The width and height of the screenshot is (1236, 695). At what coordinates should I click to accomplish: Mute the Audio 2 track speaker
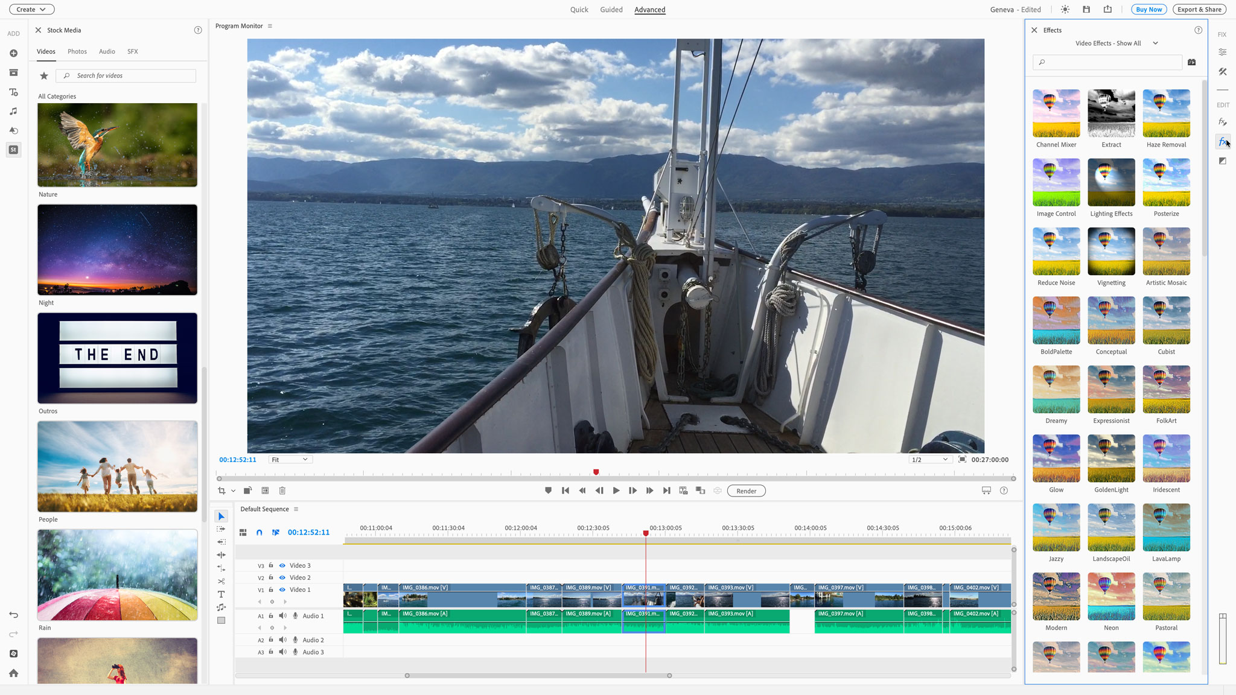(x=282, y=640)
